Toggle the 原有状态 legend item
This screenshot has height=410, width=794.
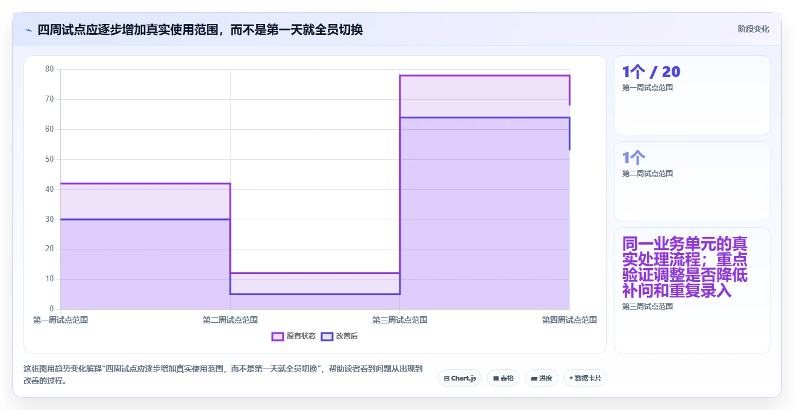(x=293, y=336)
